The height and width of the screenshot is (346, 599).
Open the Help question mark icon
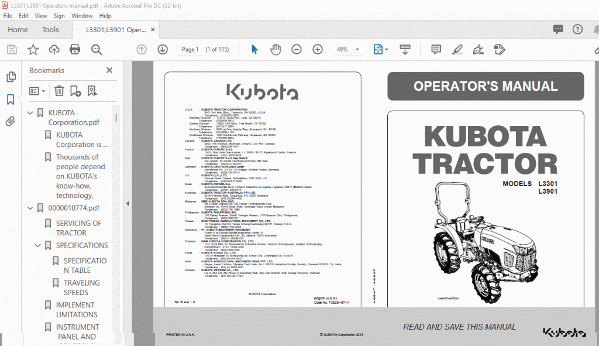(x=577, y=29)
